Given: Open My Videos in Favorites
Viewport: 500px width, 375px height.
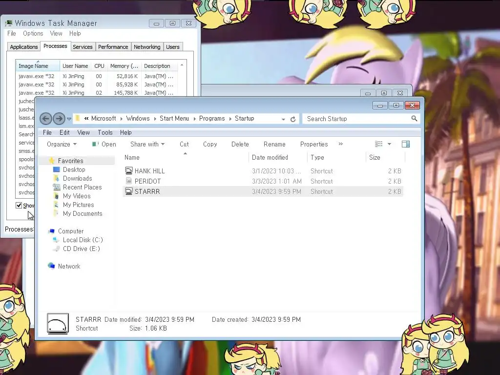Looking at the screenshot, I should point(77,196).
